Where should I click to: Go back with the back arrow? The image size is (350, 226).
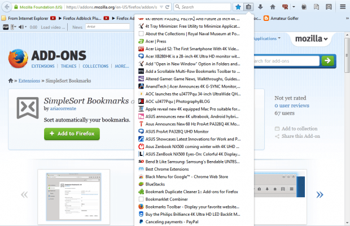(7, 7)
